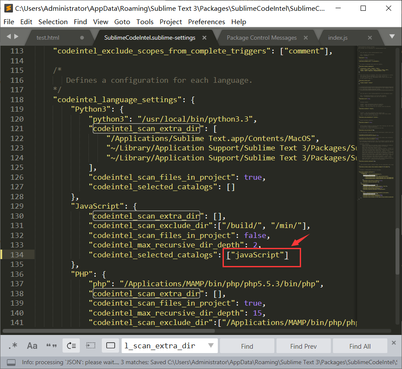Click the Find Prev button
This screenshot has height=369, width=402.
(x=303, y=346)
